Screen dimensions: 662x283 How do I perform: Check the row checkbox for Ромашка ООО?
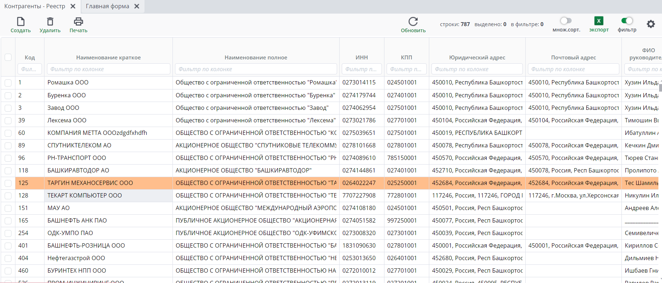8,83
